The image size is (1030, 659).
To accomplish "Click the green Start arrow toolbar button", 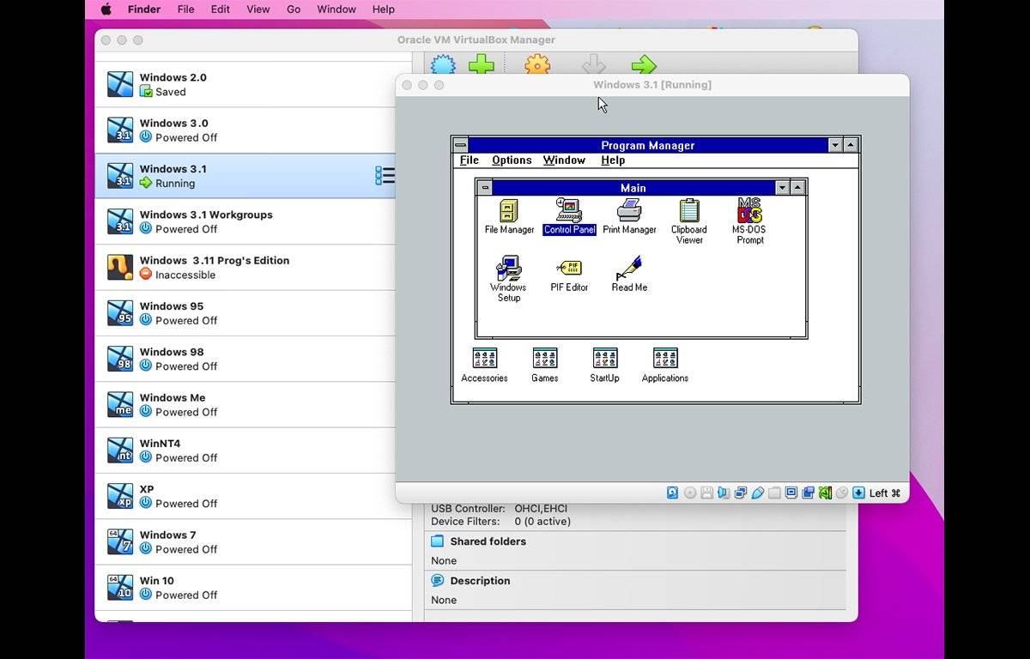I will (643, 65).
